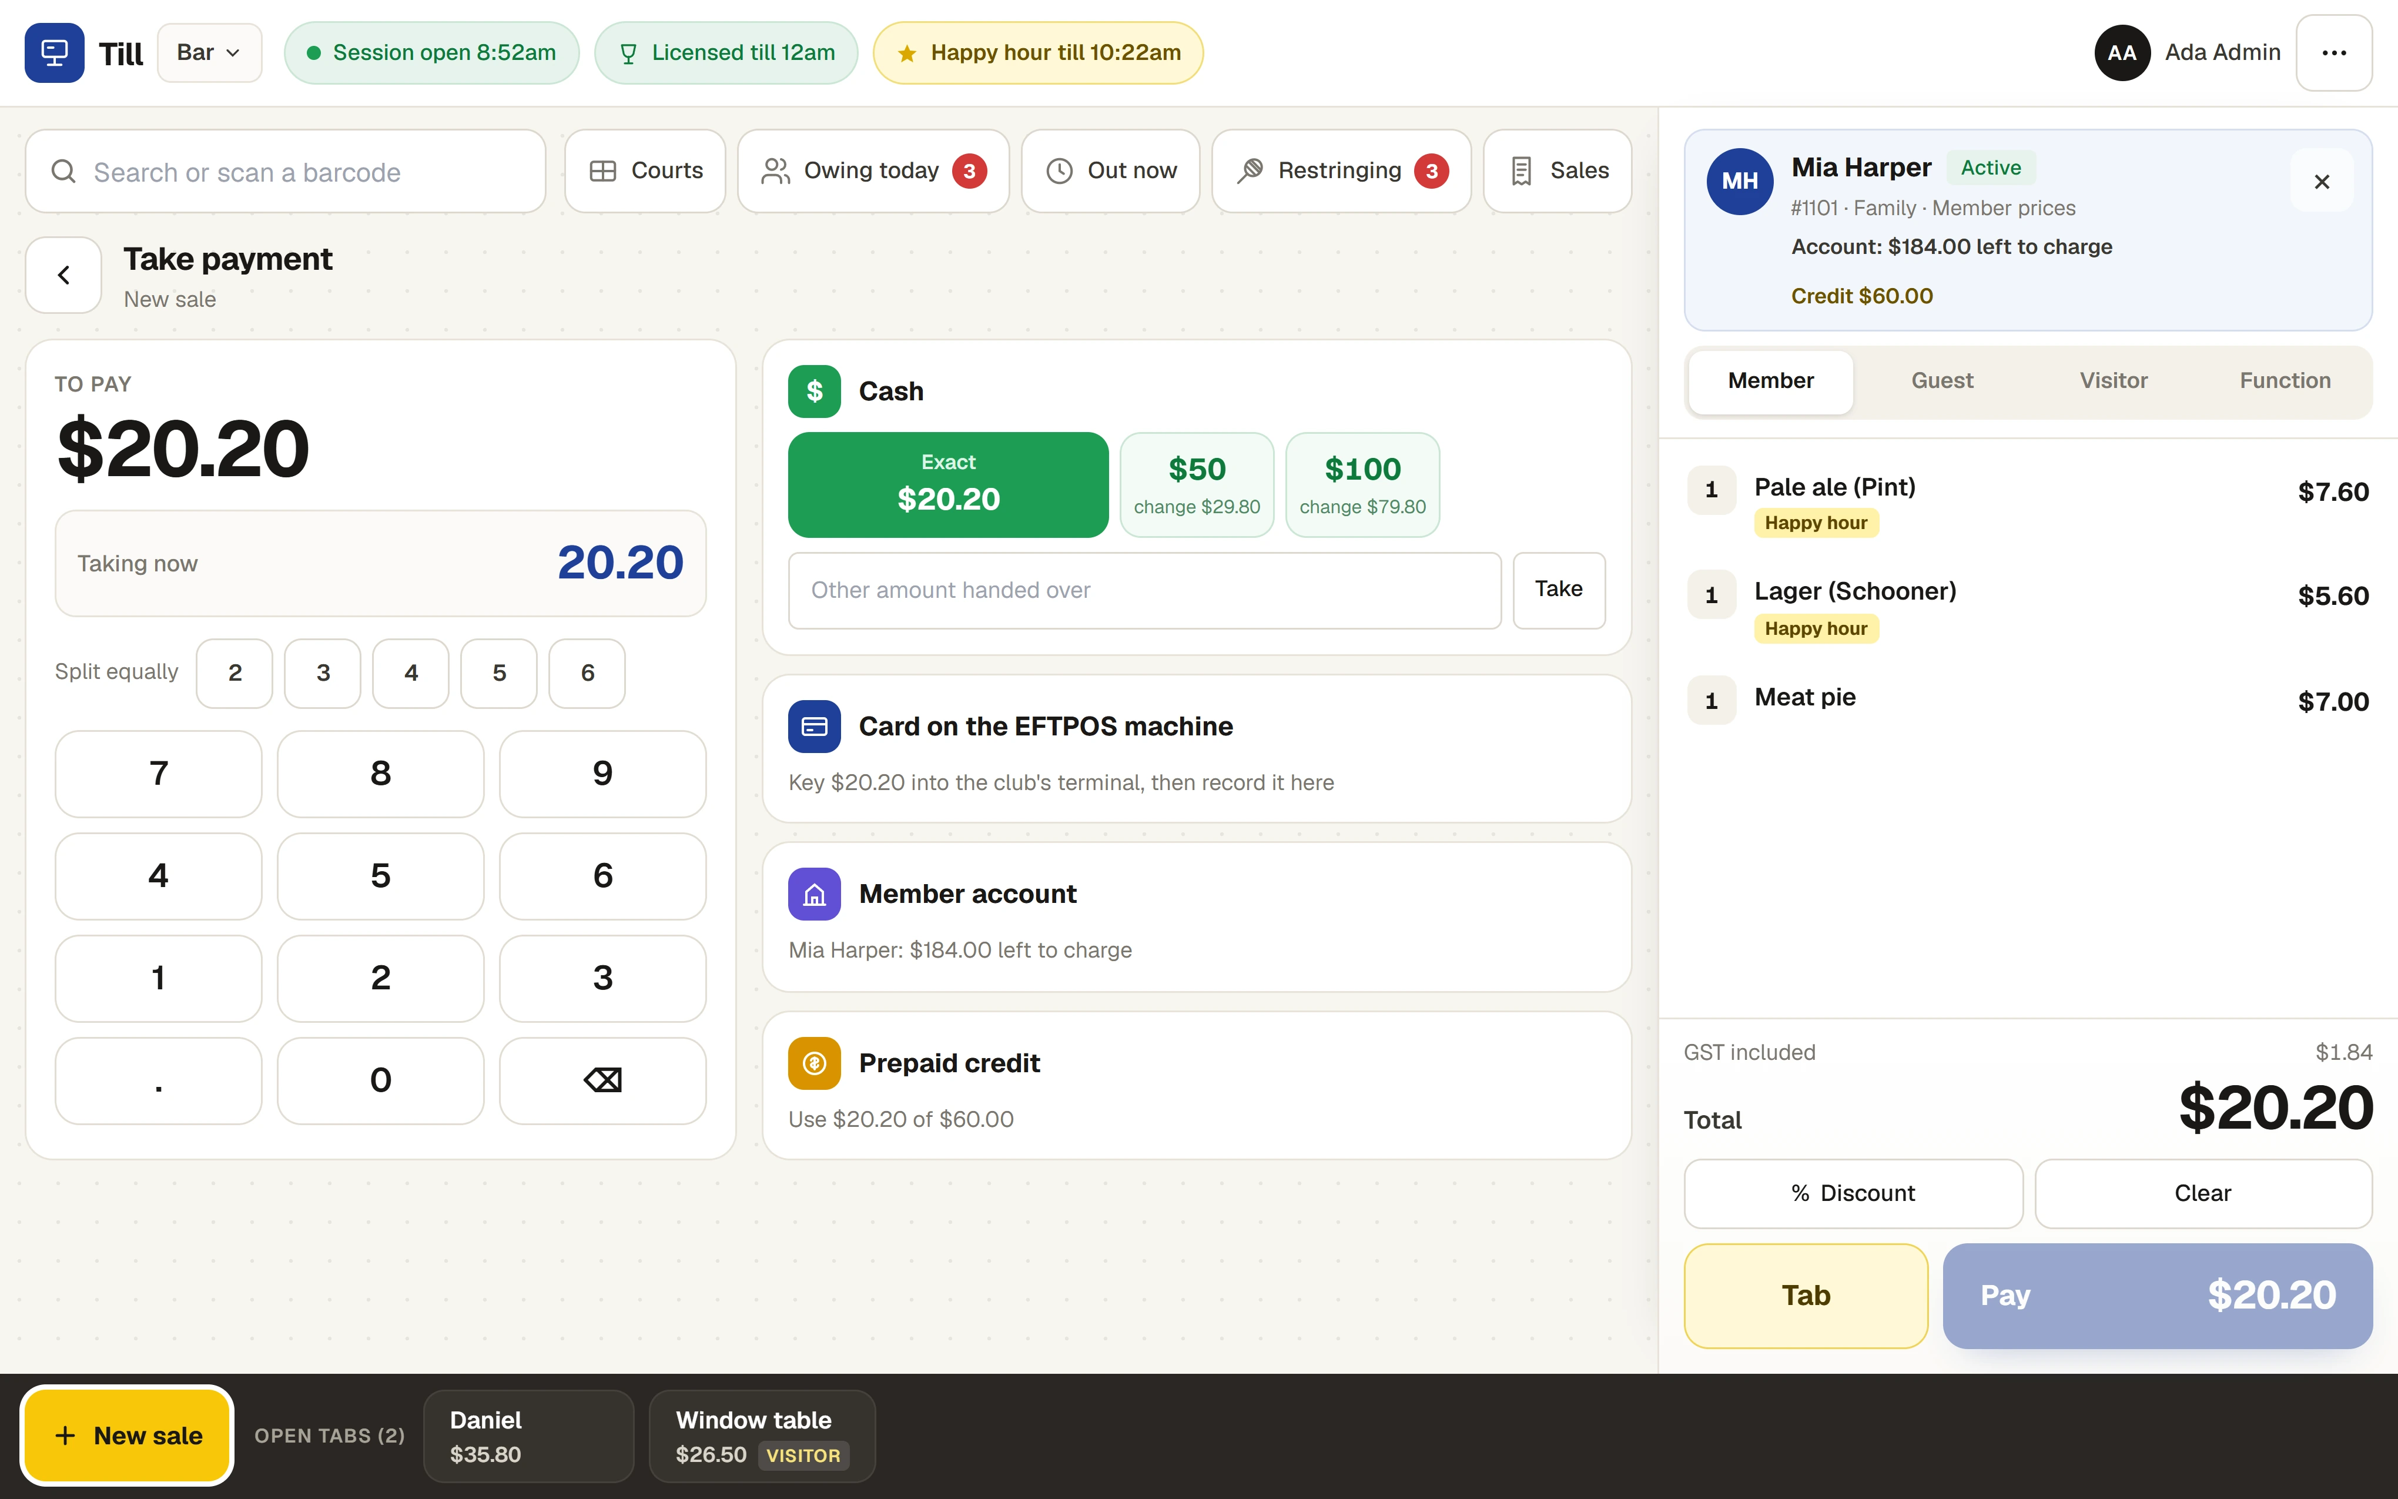Image resolution: width=2398 pixels, height=1499 pixels.
Task: Split equally by 4
Action: coord(411,673)
